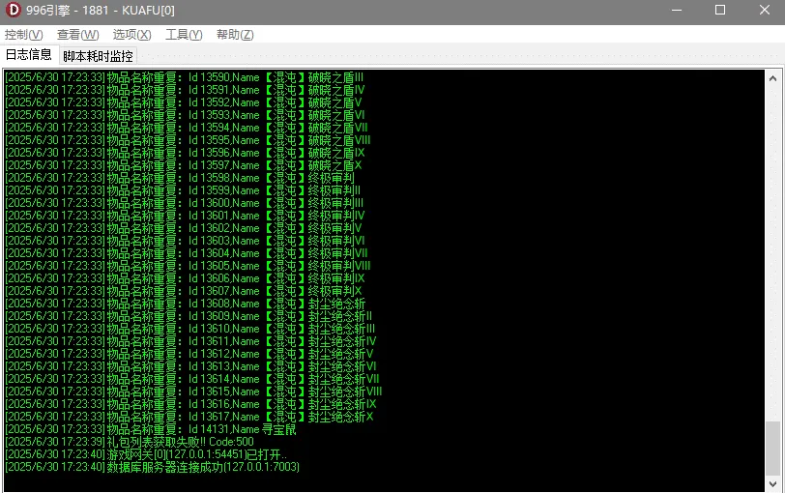
Task: Close the 996引擎 window
Action: tap(764, 10)
